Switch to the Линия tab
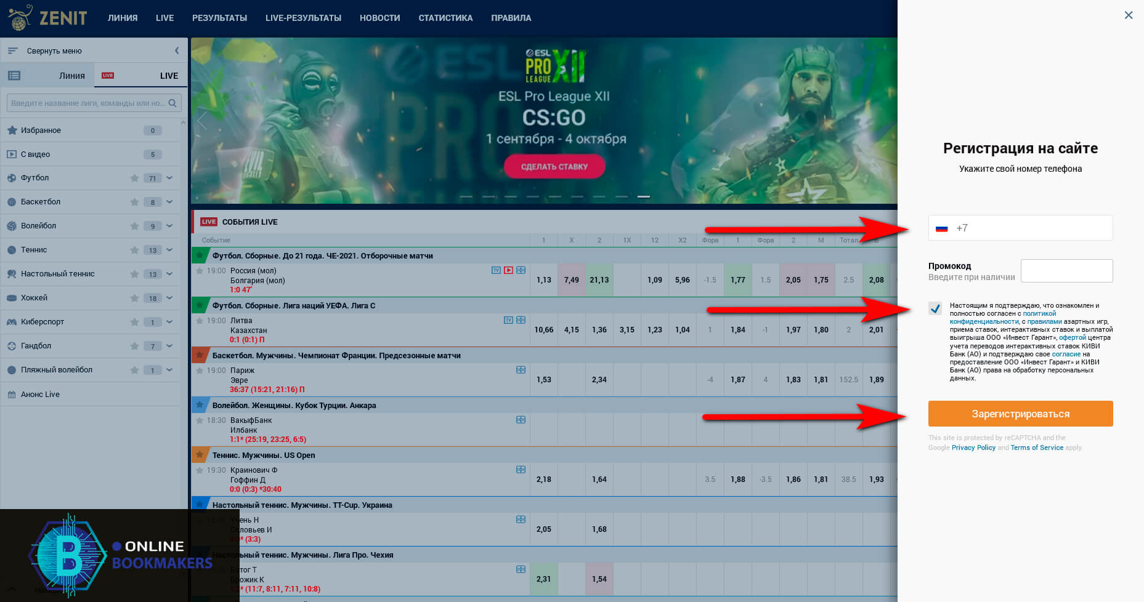 [x=48, y=75]
